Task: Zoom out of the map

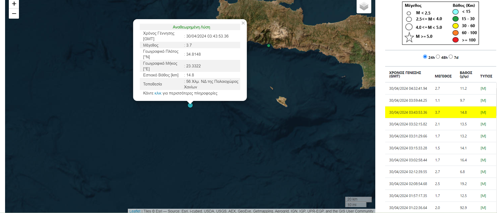Action: click(x=14, y=14)
